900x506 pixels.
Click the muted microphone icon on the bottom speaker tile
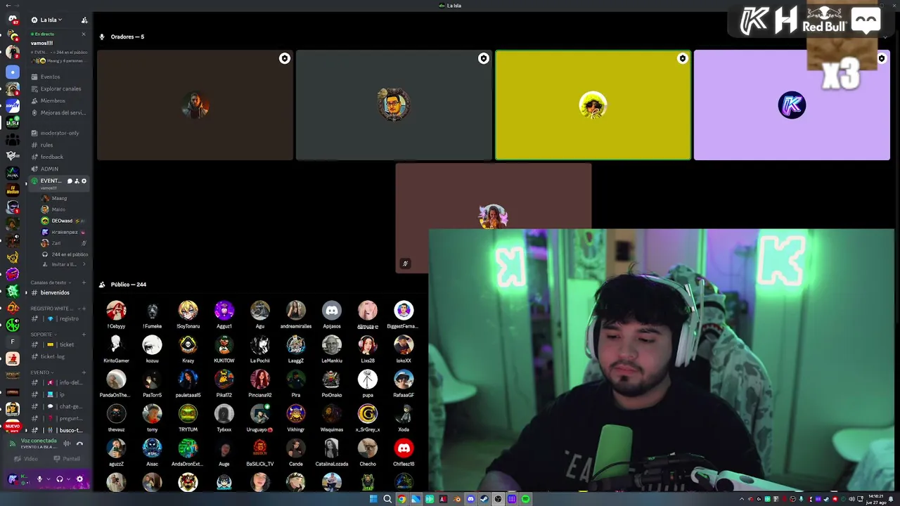click(x=405, y=264)
